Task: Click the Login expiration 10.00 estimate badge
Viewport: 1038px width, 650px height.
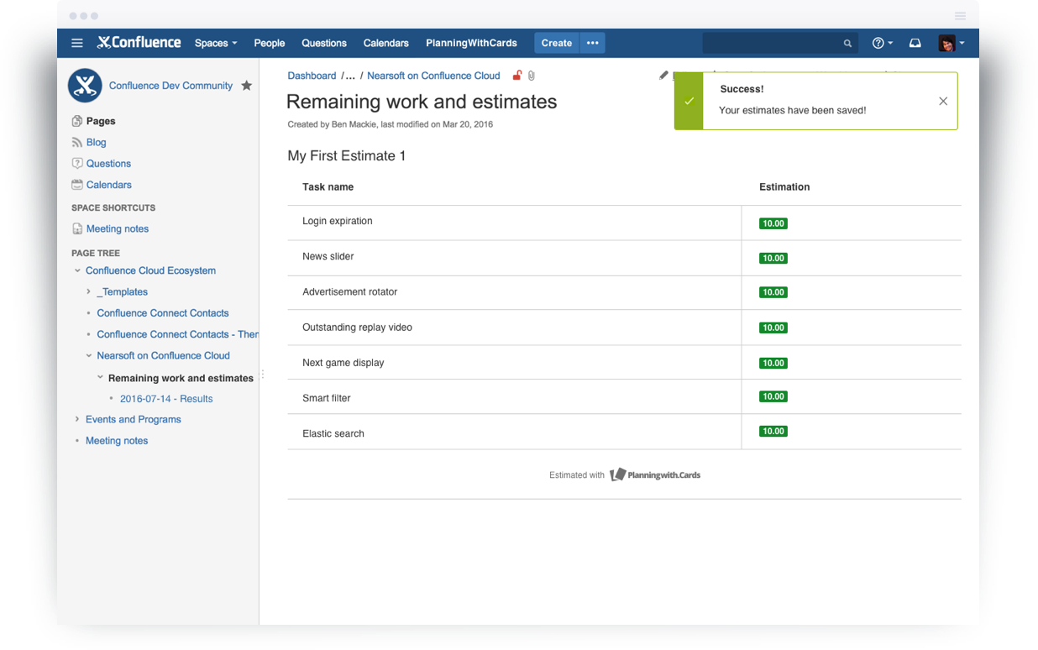Action: (x=773, y=223)
